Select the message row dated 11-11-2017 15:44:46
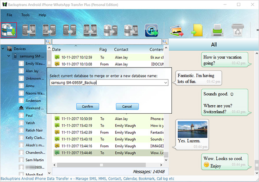This screenshot has height=182, width=259. tap(109, 153)
